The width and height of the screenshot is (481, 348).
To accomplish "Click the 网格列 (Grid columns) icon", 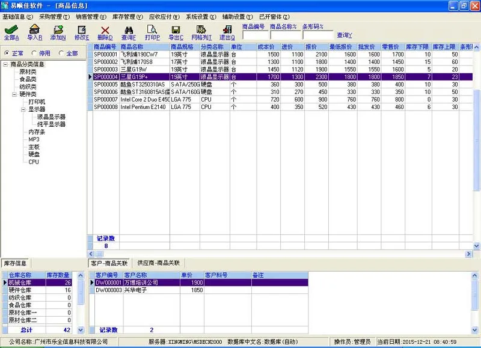I will [x=201, y=29].
